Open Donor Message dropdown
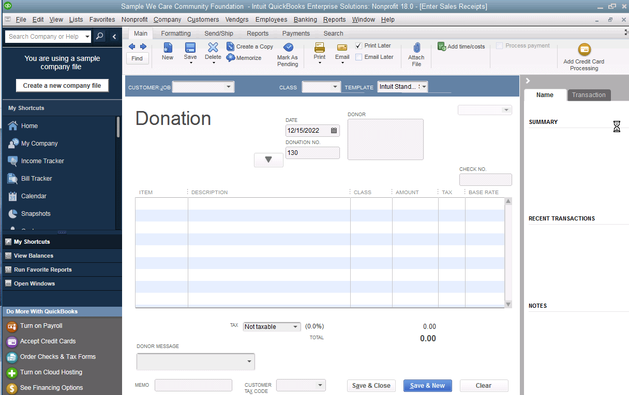Image resolution: width=629 pixels, height=395 pixels. click(250, 361)
